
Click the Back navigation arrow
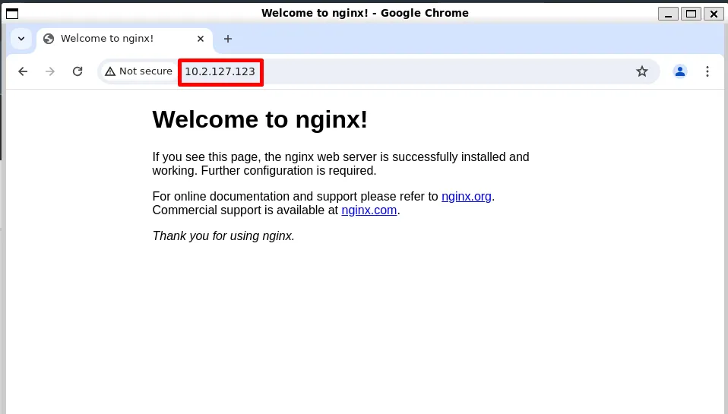pos(23,71)
